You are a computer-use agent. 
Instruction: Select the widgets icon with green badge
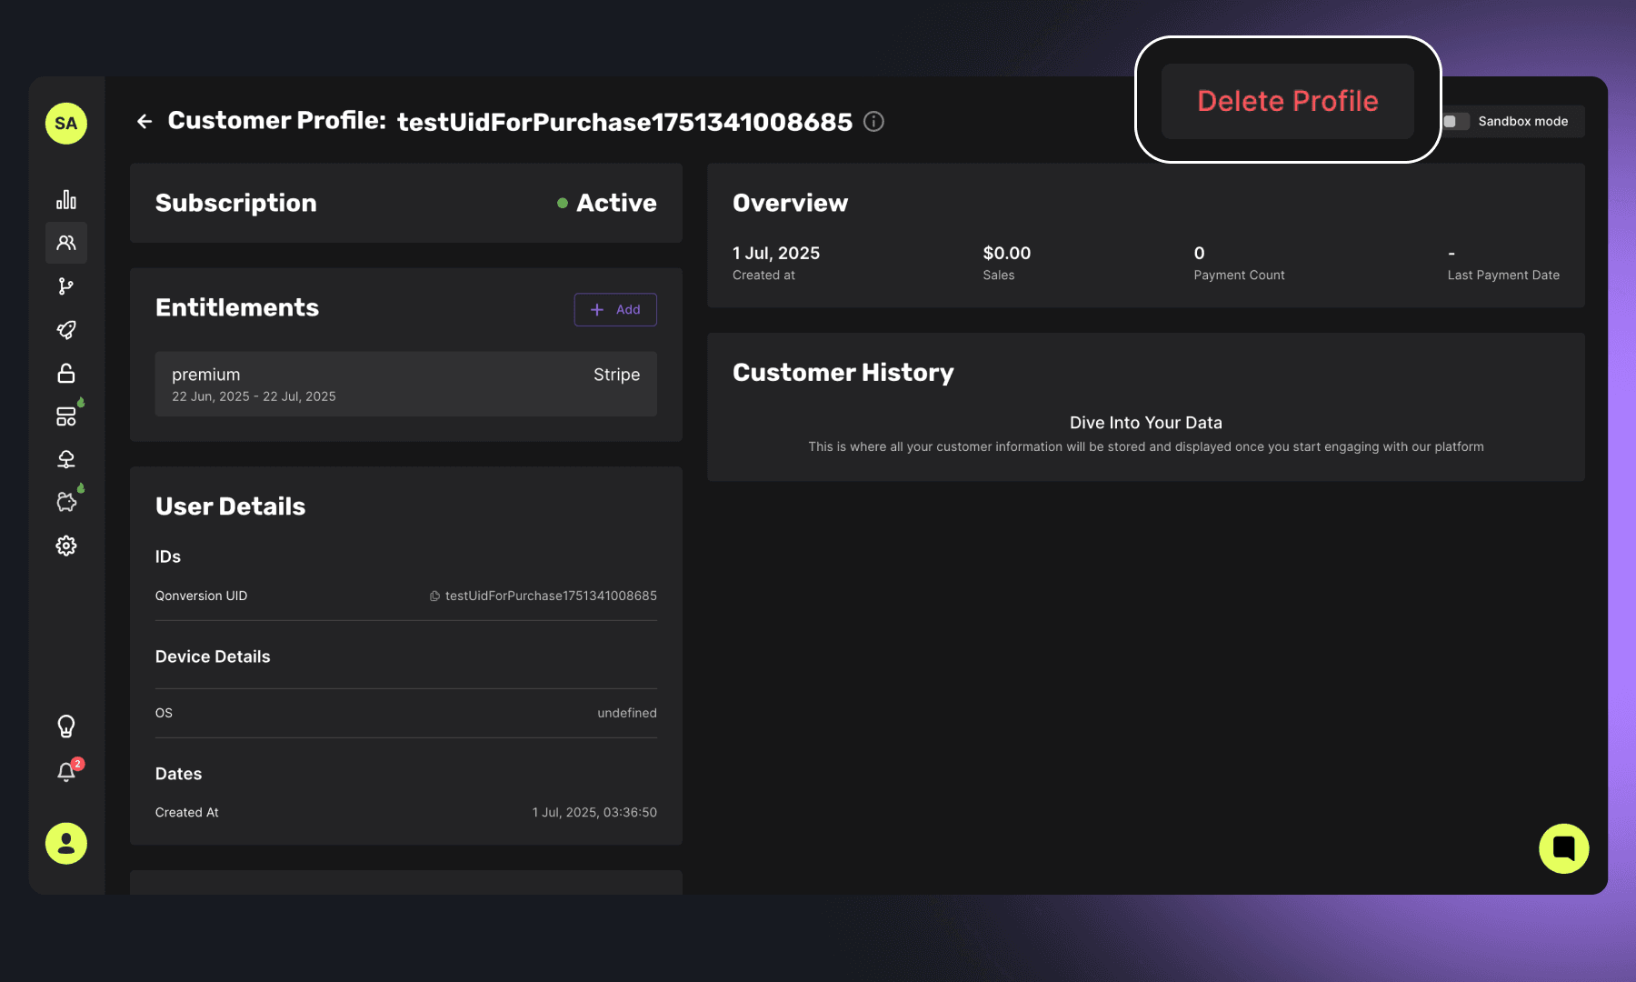[x=65, y=416]
